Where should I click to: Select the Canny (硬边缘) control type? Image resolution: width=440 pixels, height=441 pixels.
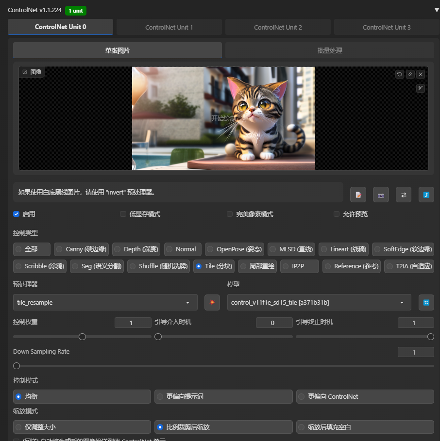(81, 249)
